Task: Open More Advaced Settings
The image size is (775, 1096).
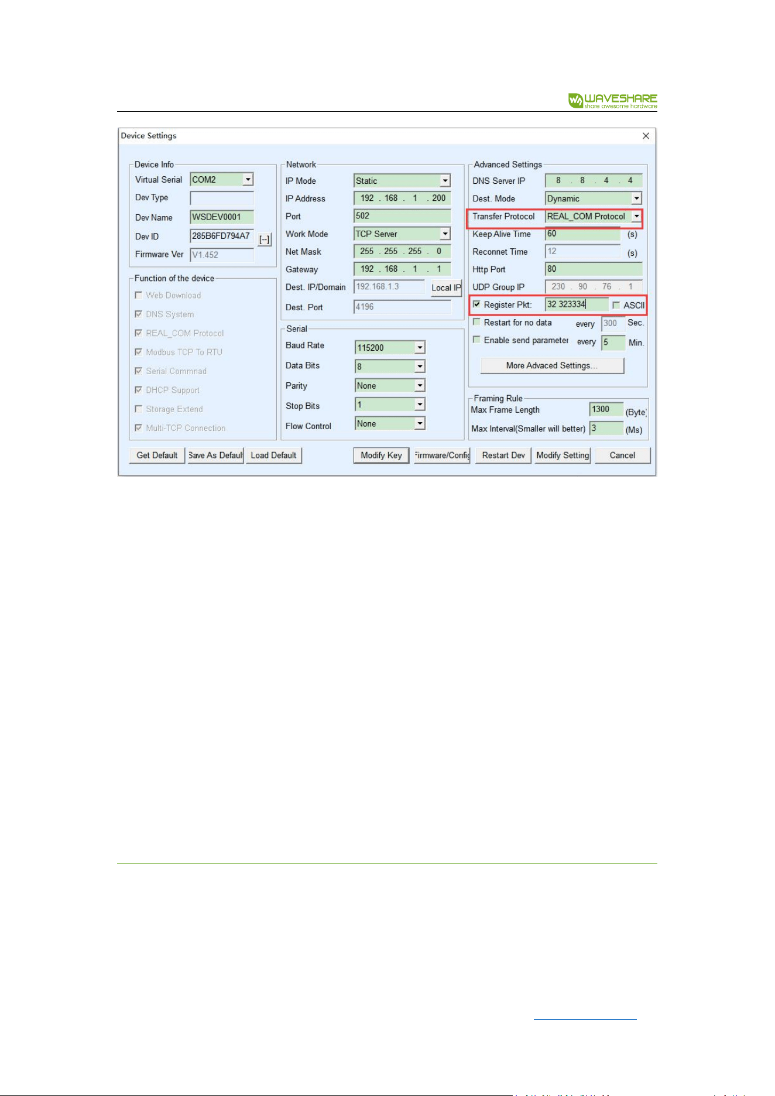Action: (x=552, y=366)
